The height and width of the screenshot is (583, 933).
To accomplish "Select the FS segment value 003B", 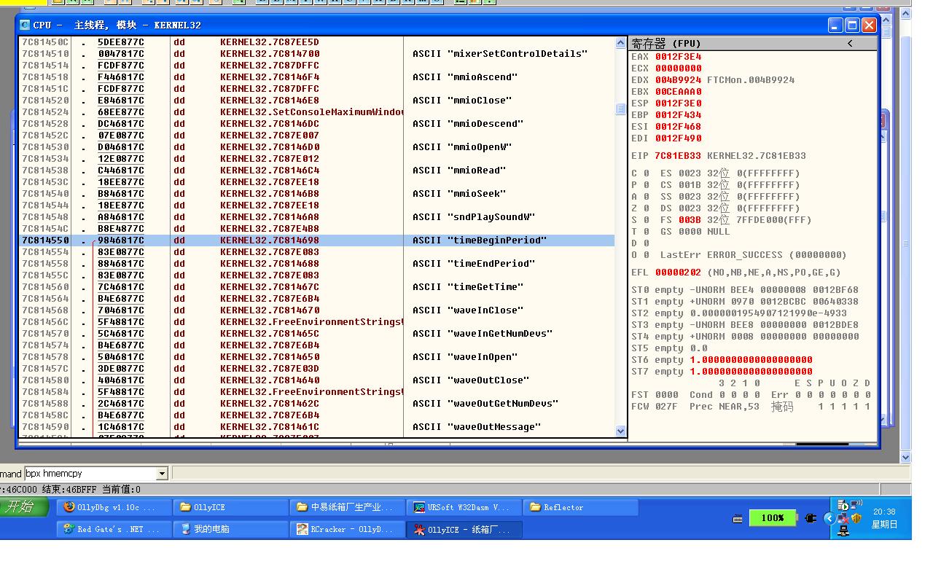I will pos(690,220).
